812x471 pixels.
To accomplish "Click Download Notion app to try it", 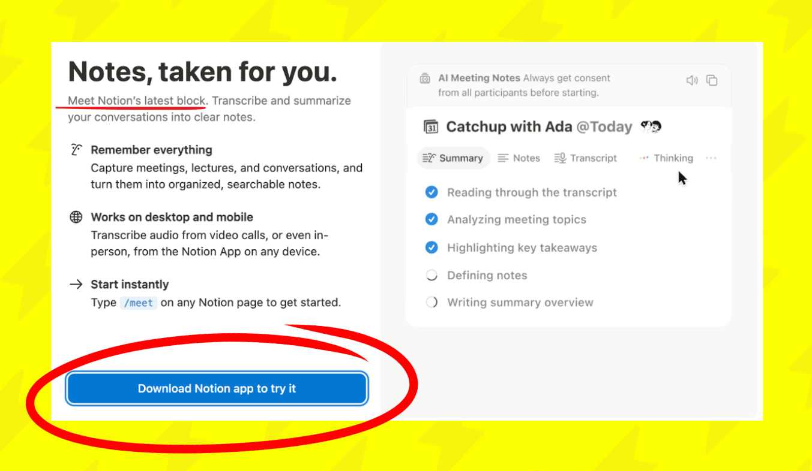I will [x=217, y=388].
